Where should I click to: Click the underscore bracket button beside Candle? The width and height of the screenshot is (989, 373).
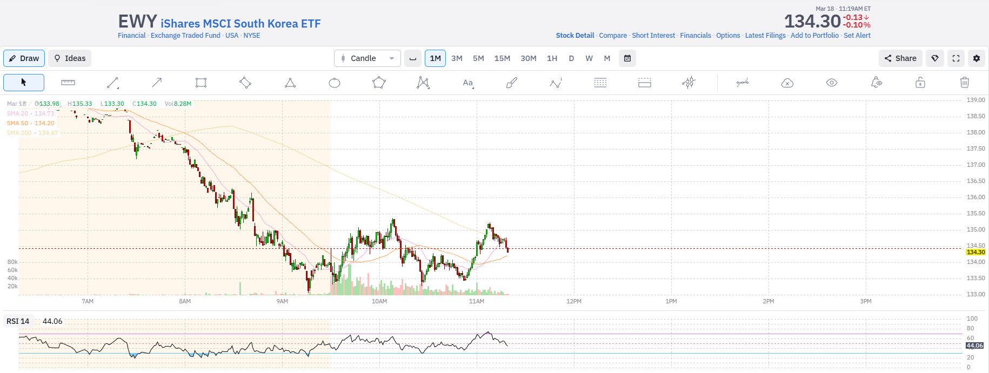(x=413, y=58)
